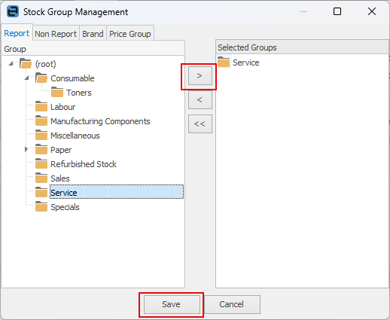Remove selected group with the < button
The image size is (390, 320).
pos(200,99)
